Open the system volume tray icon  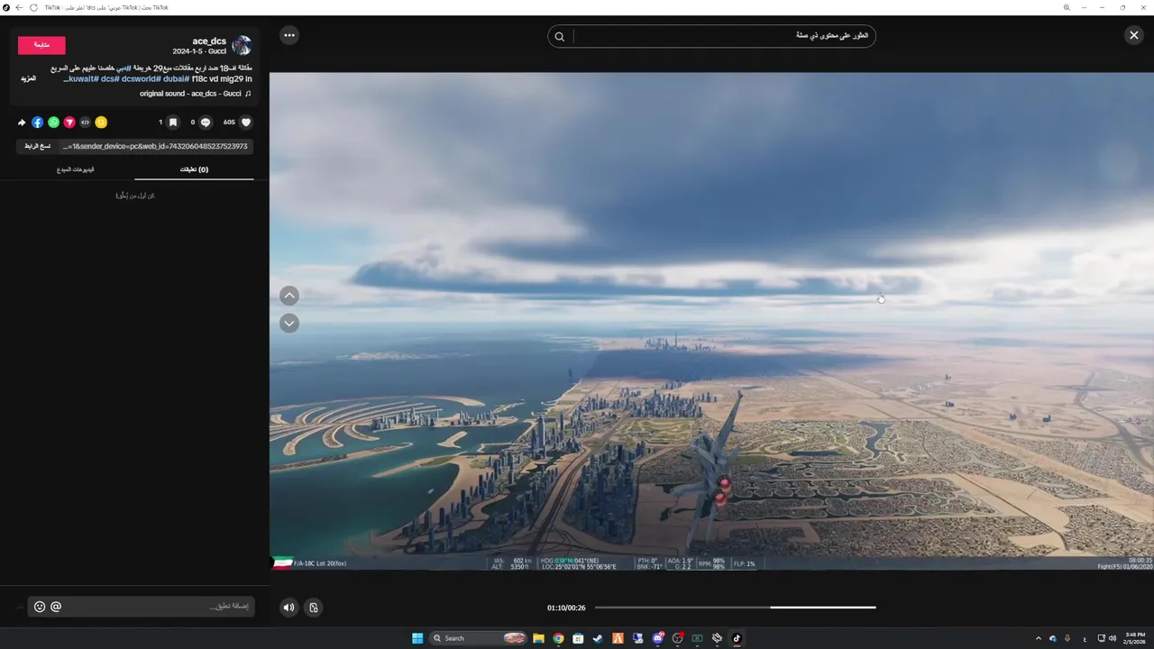(x=1112, y=638)
